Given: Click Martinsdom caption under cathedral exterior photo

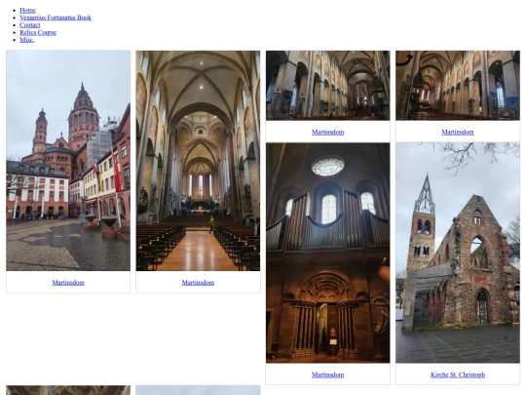Looking at the screenshot, I should tap(68, 283).
